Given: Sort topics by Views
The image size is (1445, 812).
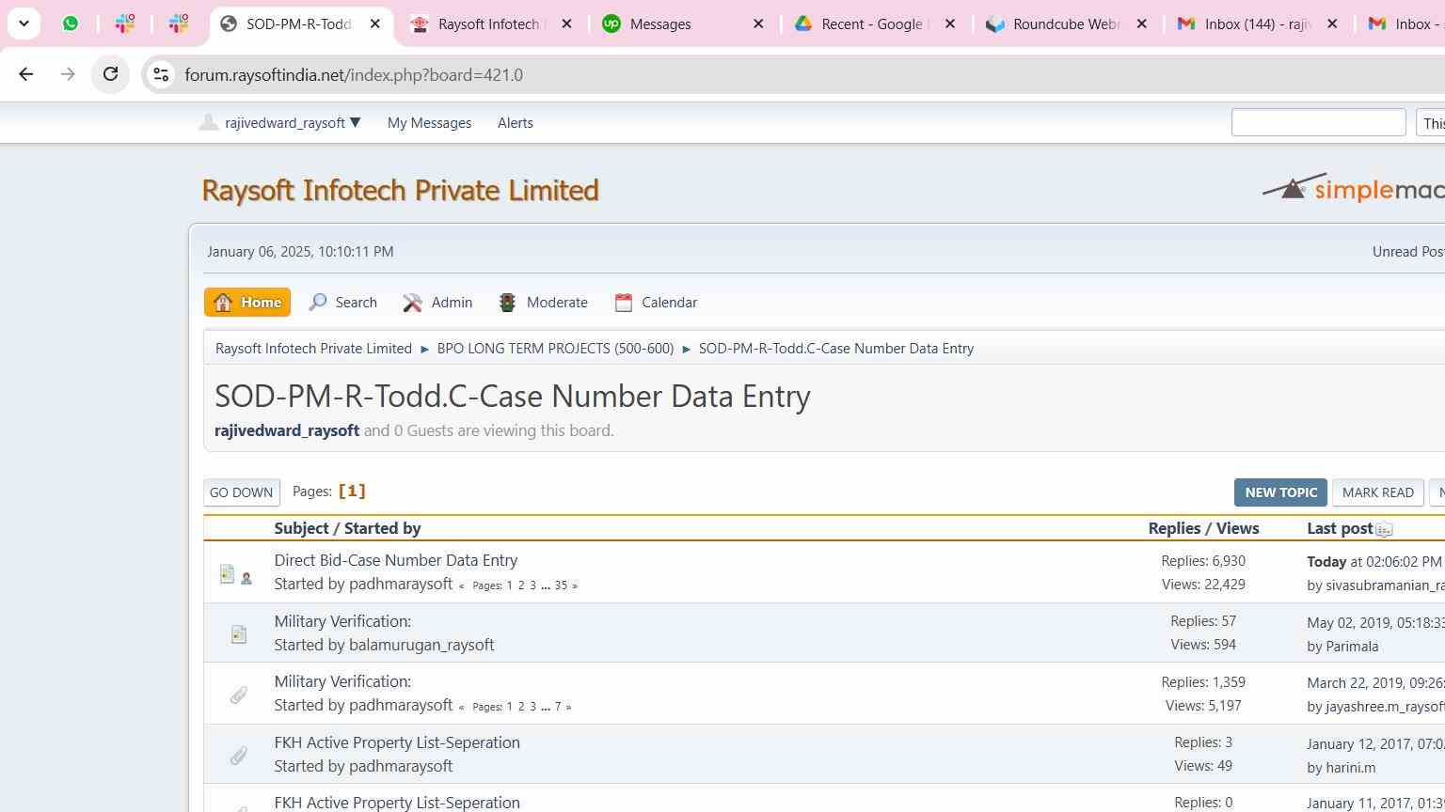Looking at the screenshot, I should point(1237,528).
